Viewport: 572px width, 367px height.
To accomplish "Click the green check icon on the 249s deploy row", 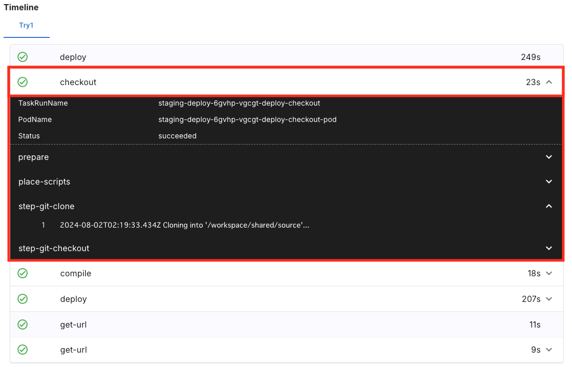I will click(x=23, y=57).
